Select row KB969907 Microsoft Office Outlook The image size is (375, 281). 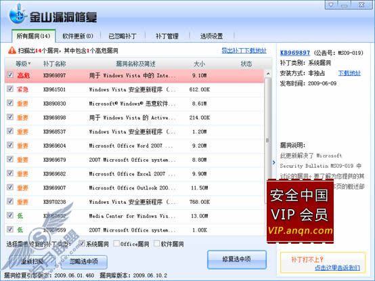(x=134, y=188)
